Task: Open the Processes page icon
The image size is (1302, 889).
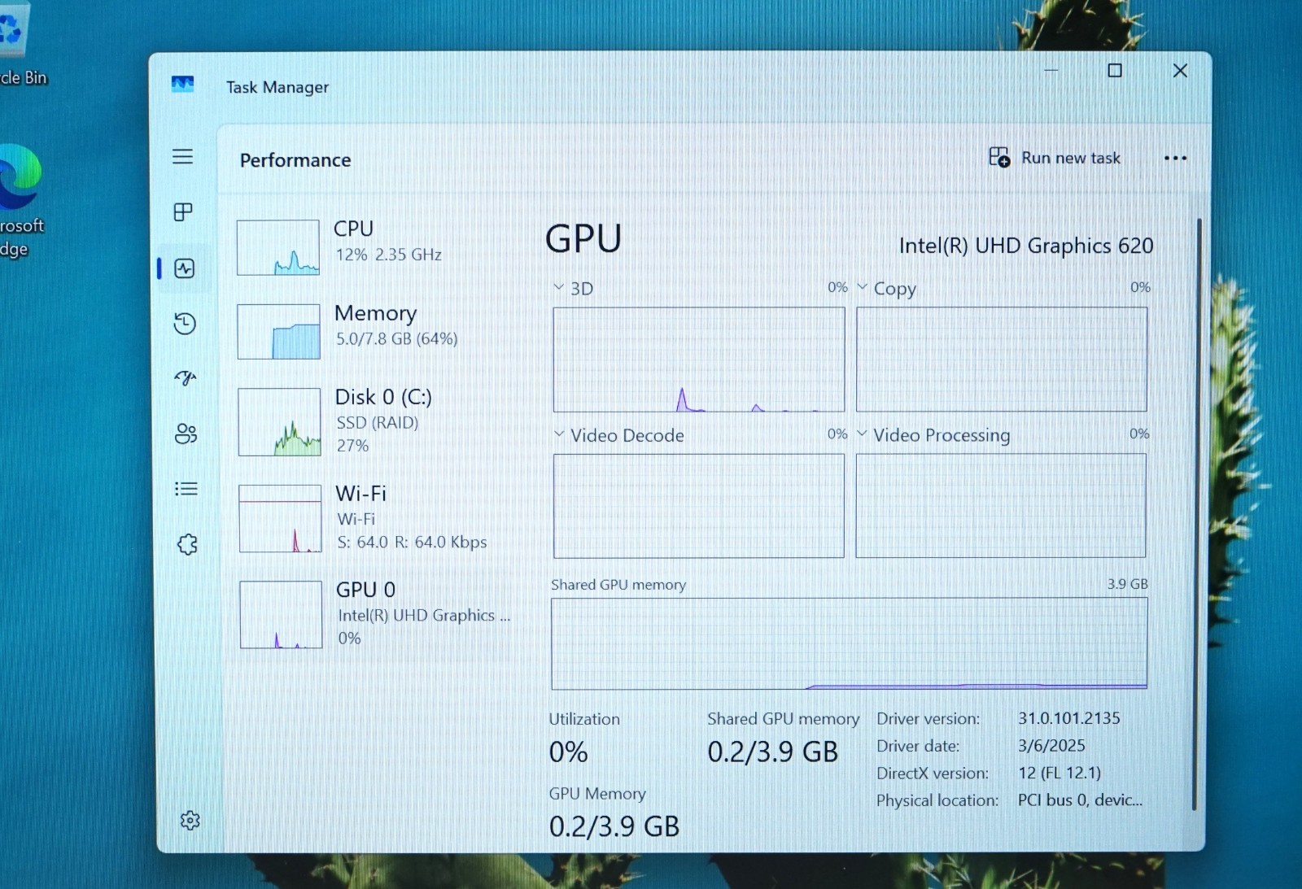Action: (x=183, y=212)
